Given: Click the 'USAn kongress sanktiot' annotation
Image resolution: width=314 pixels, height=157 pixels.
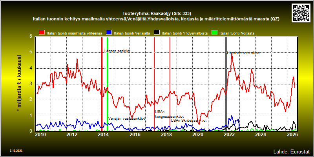Looking at the screenshot, I should point(170,114).
